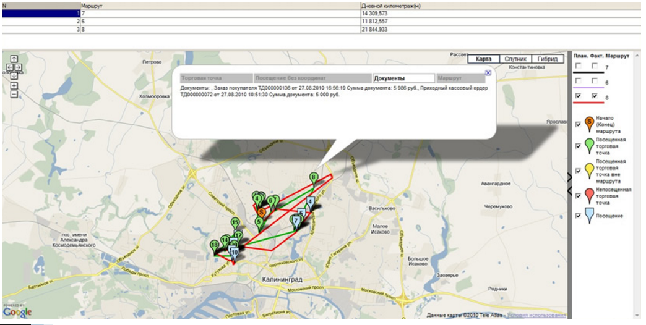Close the documents info popup
The image size is (646, 325).
[x=488, y=72]
